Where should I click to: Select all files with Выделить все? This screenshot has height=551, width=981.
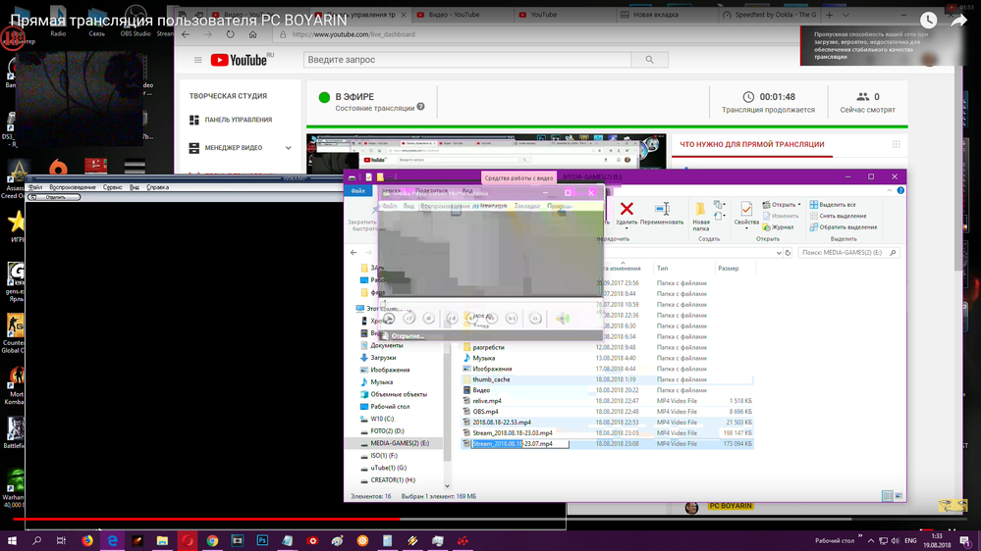(x=833, y=205)
